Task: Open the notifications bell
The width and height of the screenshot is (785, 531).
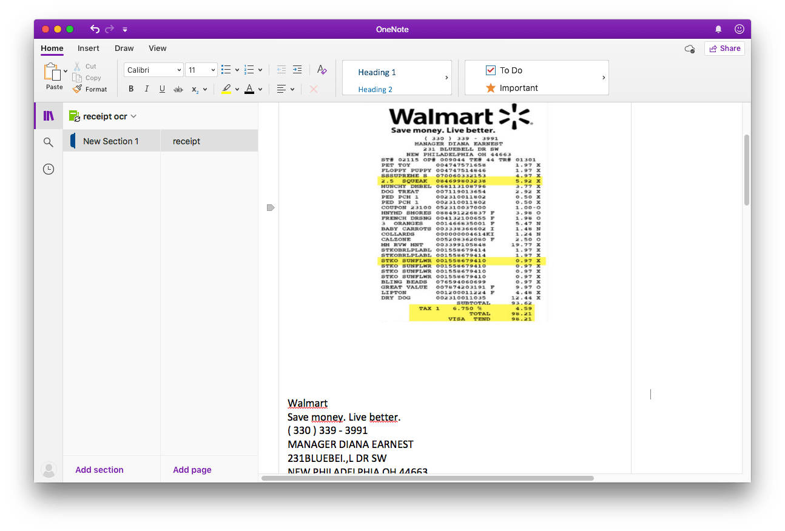Action: [x=718, y=29]
